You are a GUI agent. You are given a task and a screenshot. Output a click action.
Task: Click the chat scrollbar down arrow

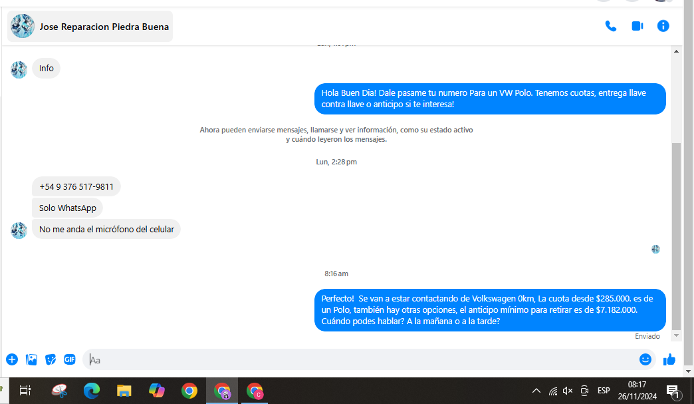(x=676, y=335)
